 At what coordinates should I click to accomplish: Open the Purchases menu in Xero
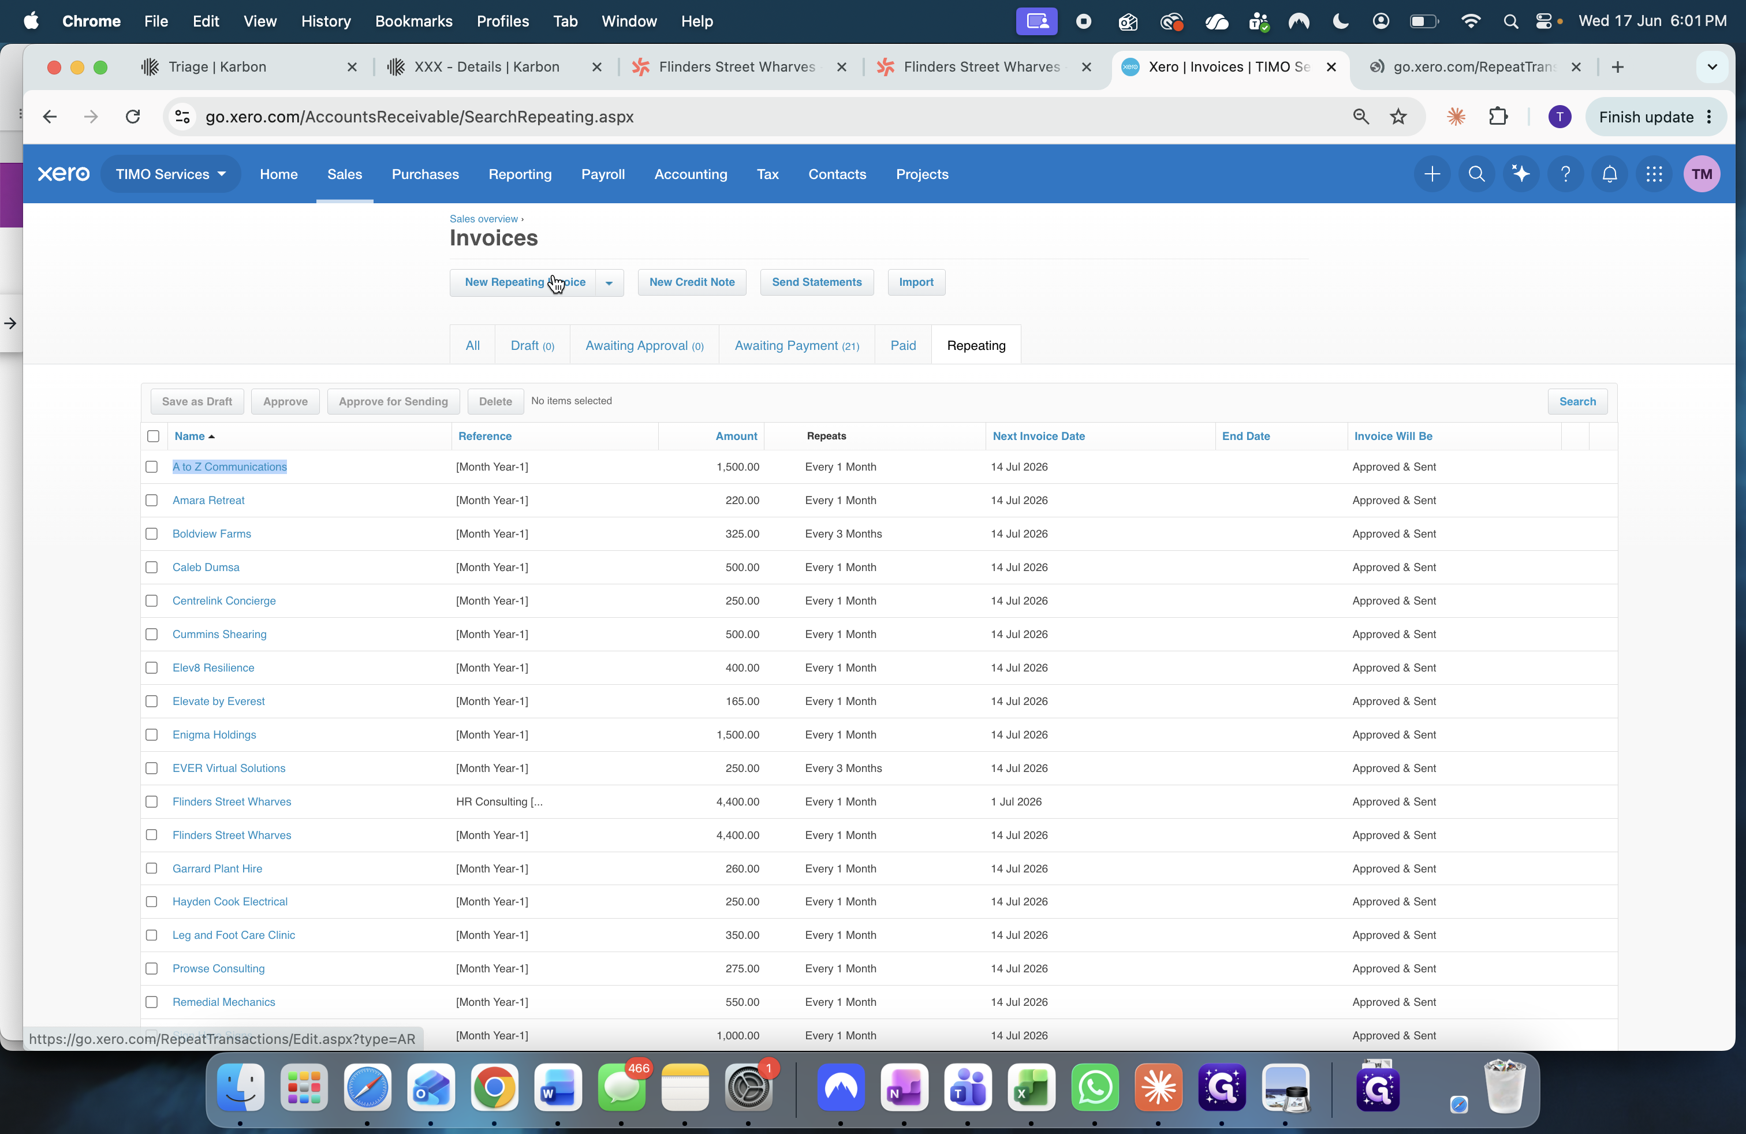pyautogui.click(x=425, y=174)
